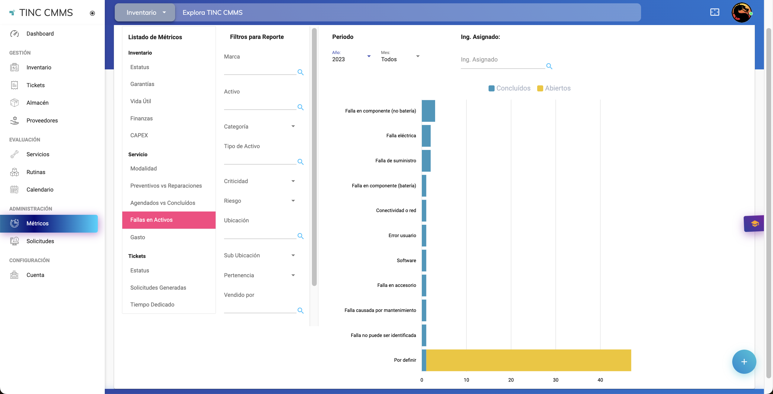Toggle sidebar collapse next to TINC CMMS
The height and width of the screenshot is (394, 773).
92,13
